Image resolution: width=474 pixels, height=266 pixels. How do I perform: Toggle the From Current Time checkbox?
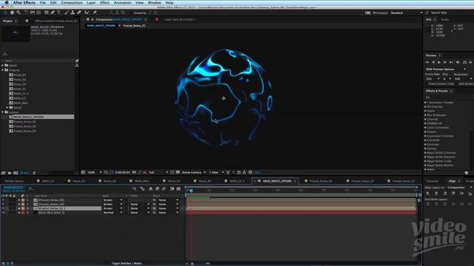pos(427,83)
